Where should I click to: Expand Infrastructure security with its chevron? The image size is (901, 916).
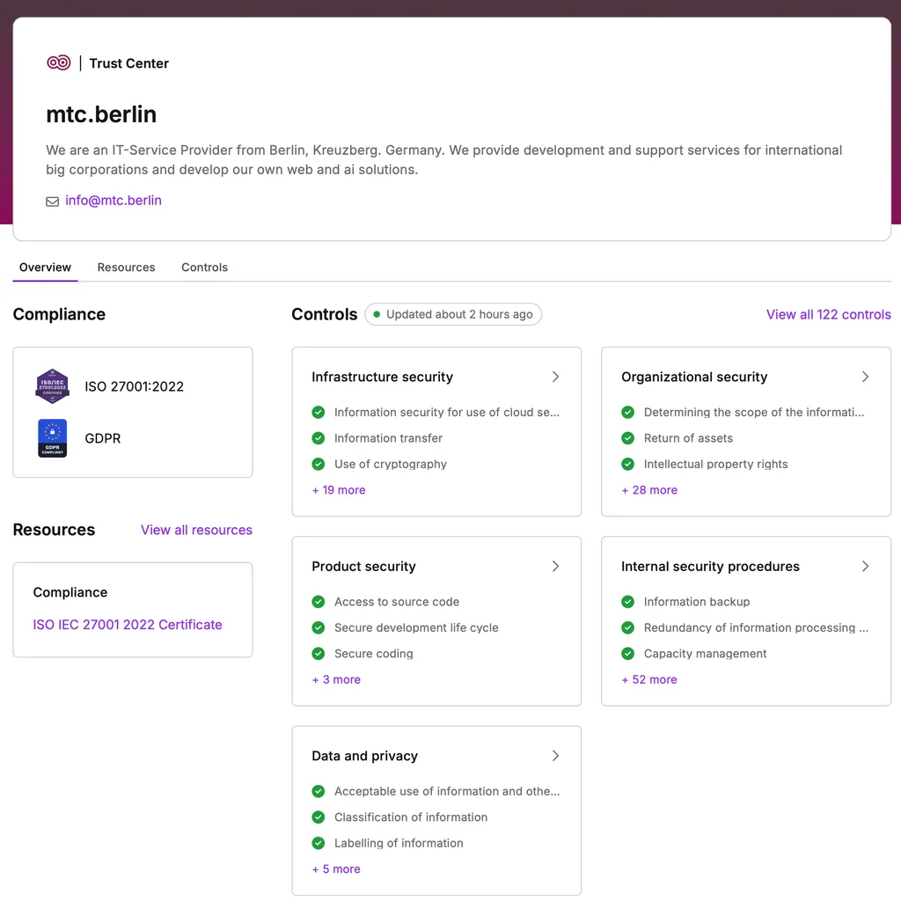click(555, 377)
